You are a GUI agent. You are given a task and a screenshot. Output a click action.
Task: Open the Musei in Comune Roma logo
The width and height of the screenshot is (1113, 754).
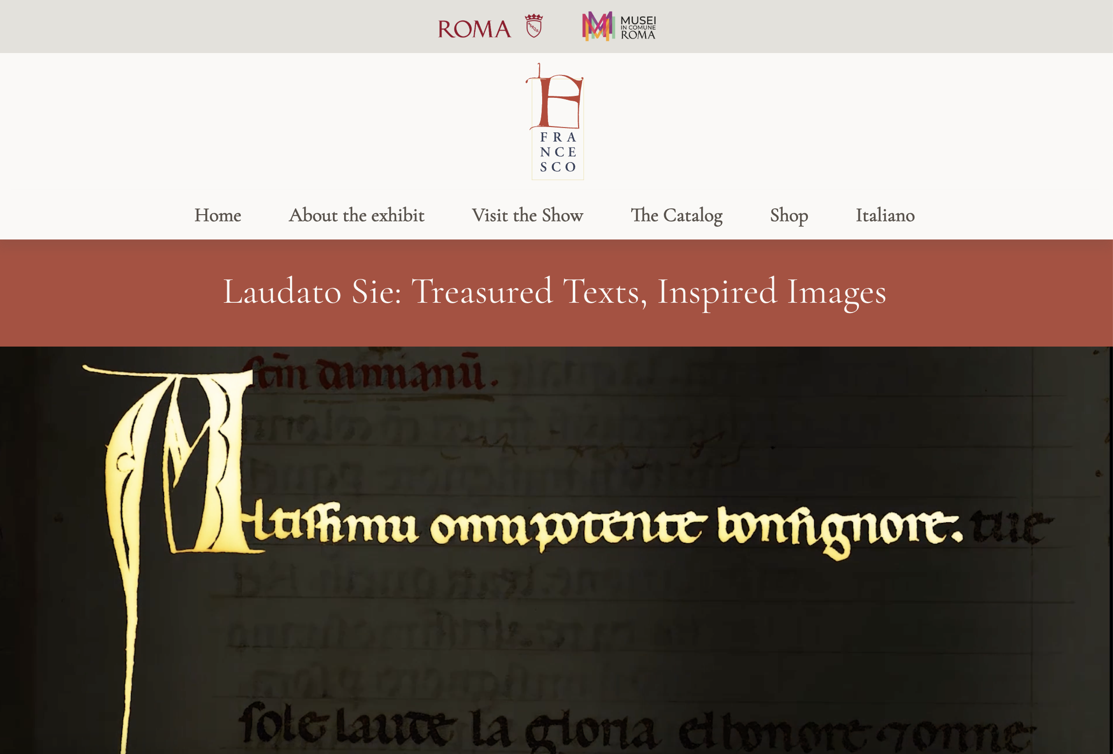coord(619,26)
